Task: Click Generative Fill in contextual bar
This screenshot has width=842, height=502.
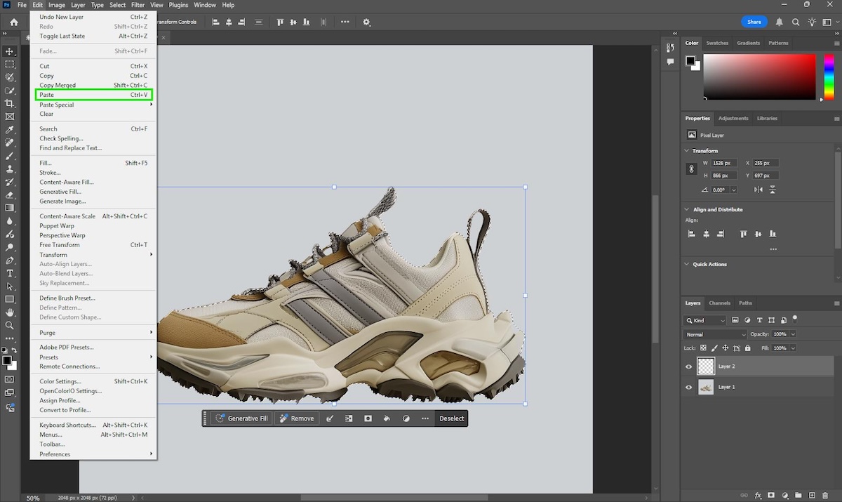Action: coord(241,418)
